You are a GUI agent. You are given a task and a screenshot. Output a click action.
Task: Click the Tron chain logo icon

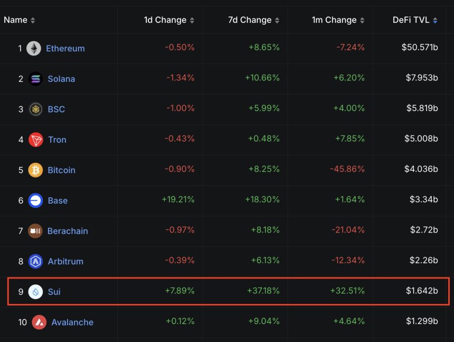coord(35,140)
